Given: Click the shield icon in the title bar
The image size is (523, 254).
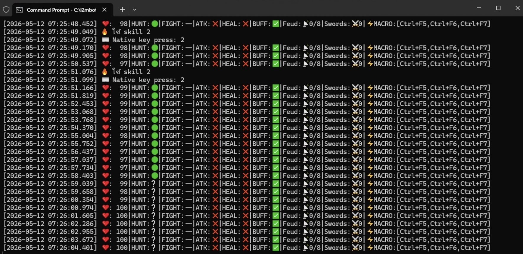Looking at the screenshot, I should pyautogui.click(x=6, y=10).
